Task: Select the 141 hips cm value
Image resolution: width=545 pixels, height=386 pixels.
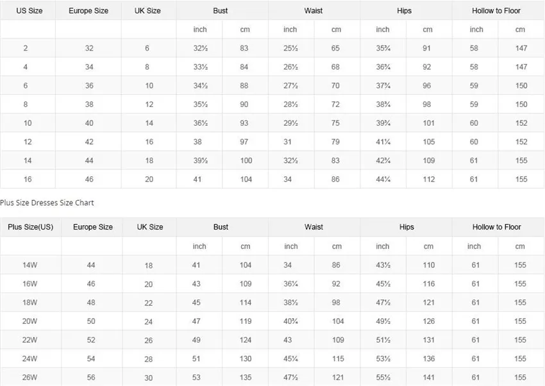Action: coord(428,377)
